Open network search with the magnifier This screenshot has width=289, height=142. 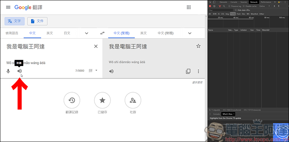click(224, 6)
